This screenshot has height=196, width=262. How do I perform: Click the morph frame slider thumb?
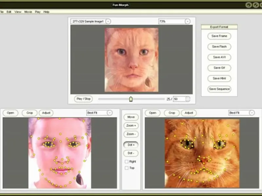[x=131, y=99]
